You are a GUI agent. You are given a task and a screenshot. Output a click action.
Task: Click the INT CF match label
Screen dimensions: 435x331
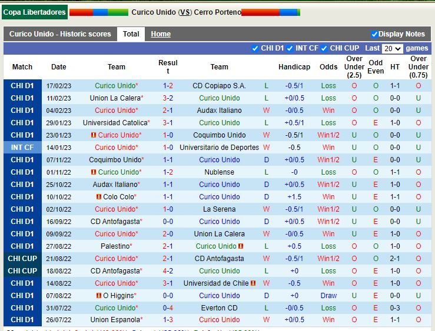click(x=22, y=148)
